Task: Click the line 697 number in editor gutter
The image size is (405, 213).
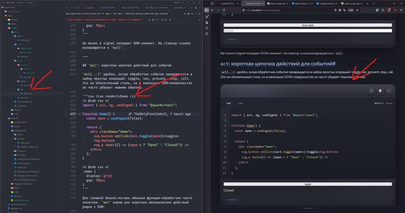Action: [x=73, y=114]
